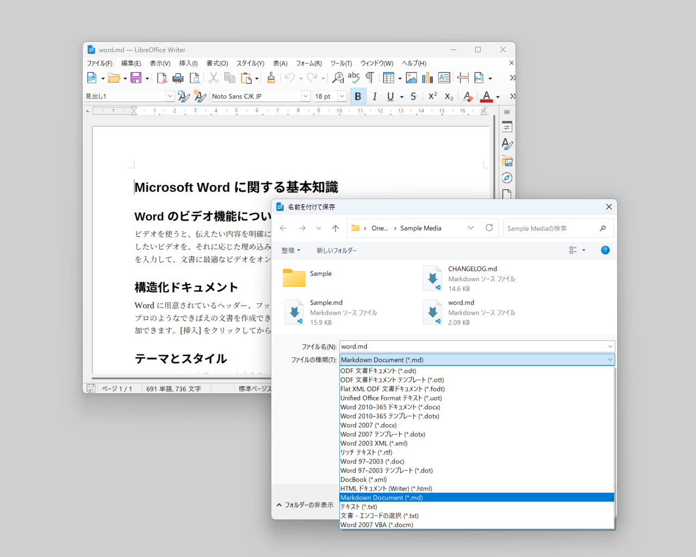The width and height of the screenshot is (696, 557).
Task: Run the spell check (abc icon)
Action: [353, 78]
